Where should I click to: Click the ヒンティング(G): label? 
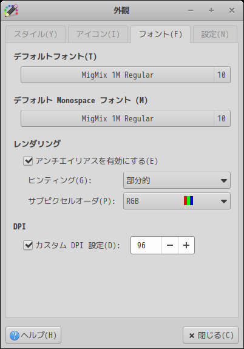coord(59,180)
